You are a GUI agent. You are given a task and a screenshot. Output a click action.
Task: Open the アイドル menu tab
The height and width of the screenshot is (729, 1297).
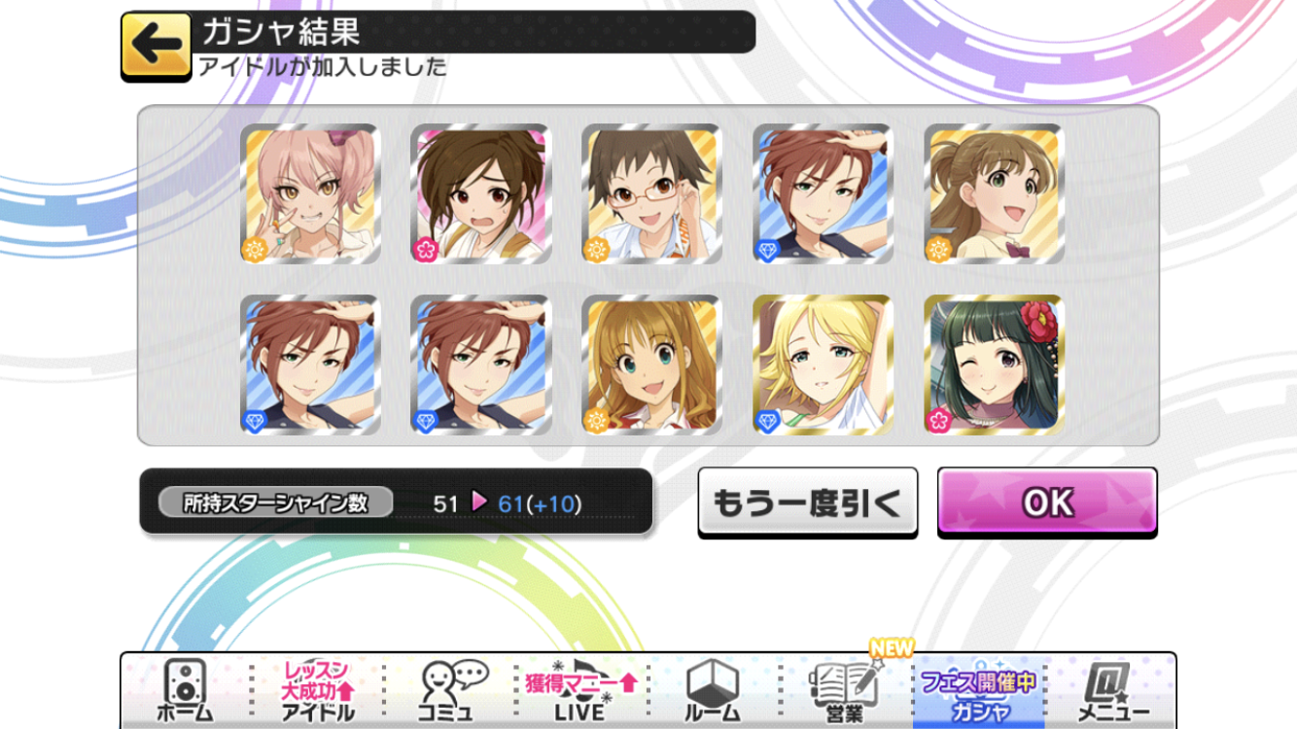[317, 691]
